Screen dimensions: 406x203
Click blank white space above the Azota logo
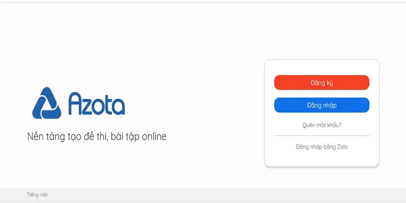tap(78, 52)
